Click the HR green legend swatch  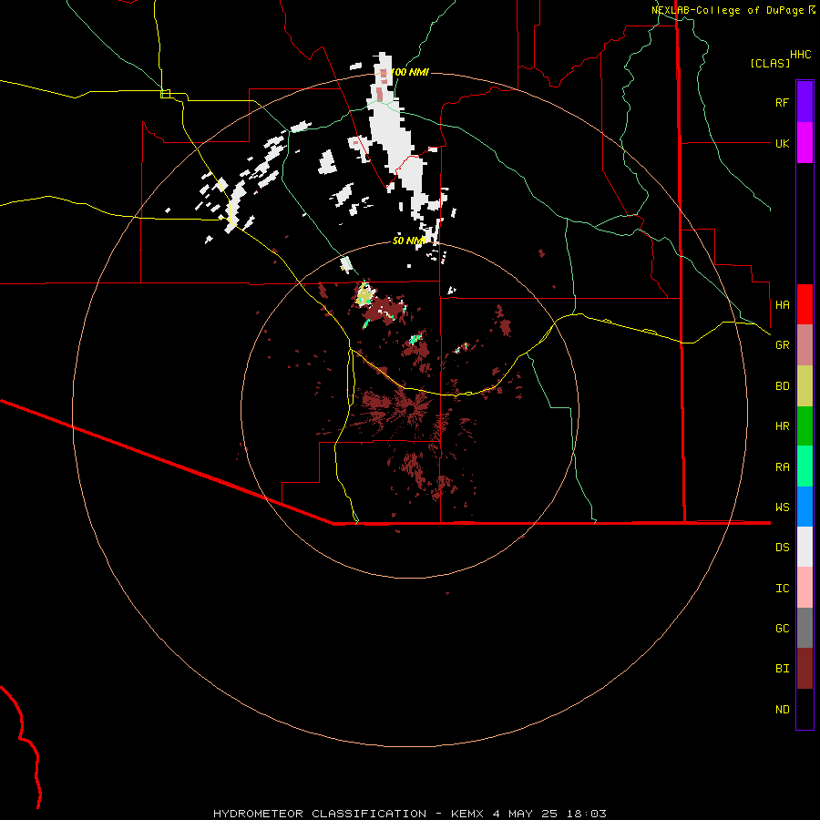(805, 426)
